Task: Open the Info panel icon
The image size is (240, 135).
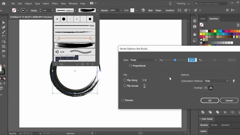Action: (x=195, y=27)
